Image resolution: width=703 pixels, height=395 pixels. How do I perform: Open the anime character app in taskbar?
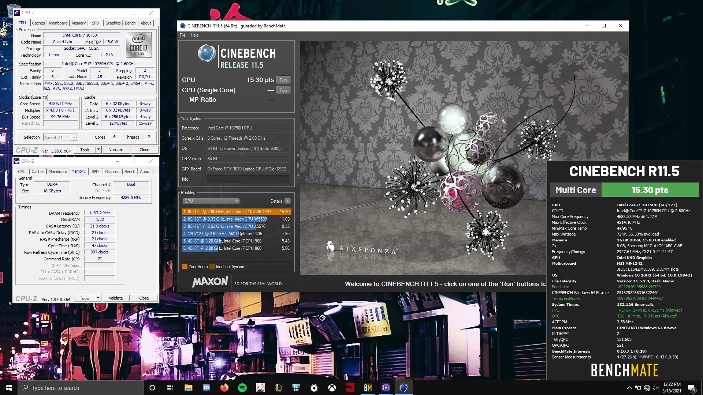click(x=260, y=388)
